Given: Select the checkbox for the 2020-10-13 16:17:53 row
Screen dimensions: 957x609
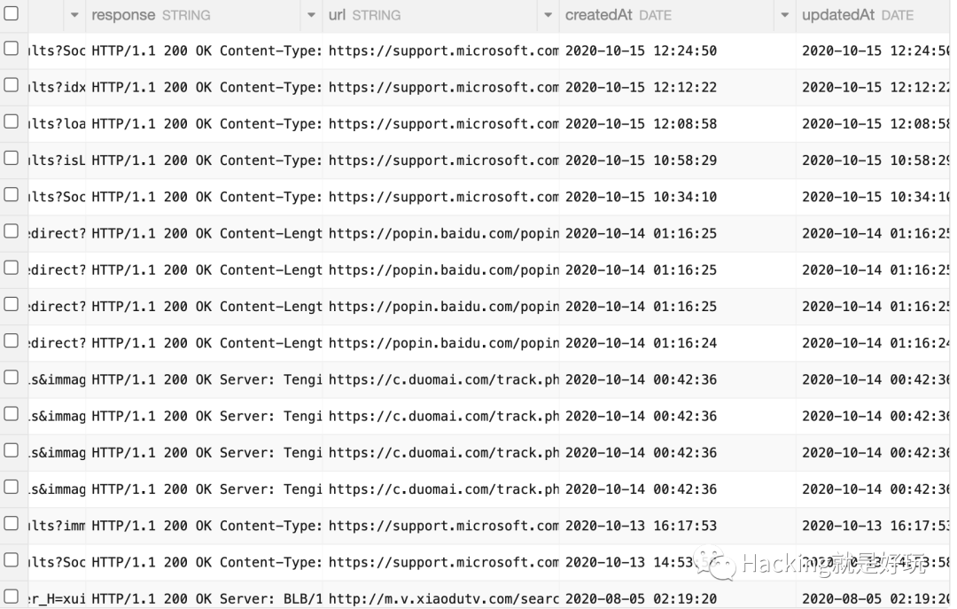Looking at the screenshot, I should coord(11,524).
